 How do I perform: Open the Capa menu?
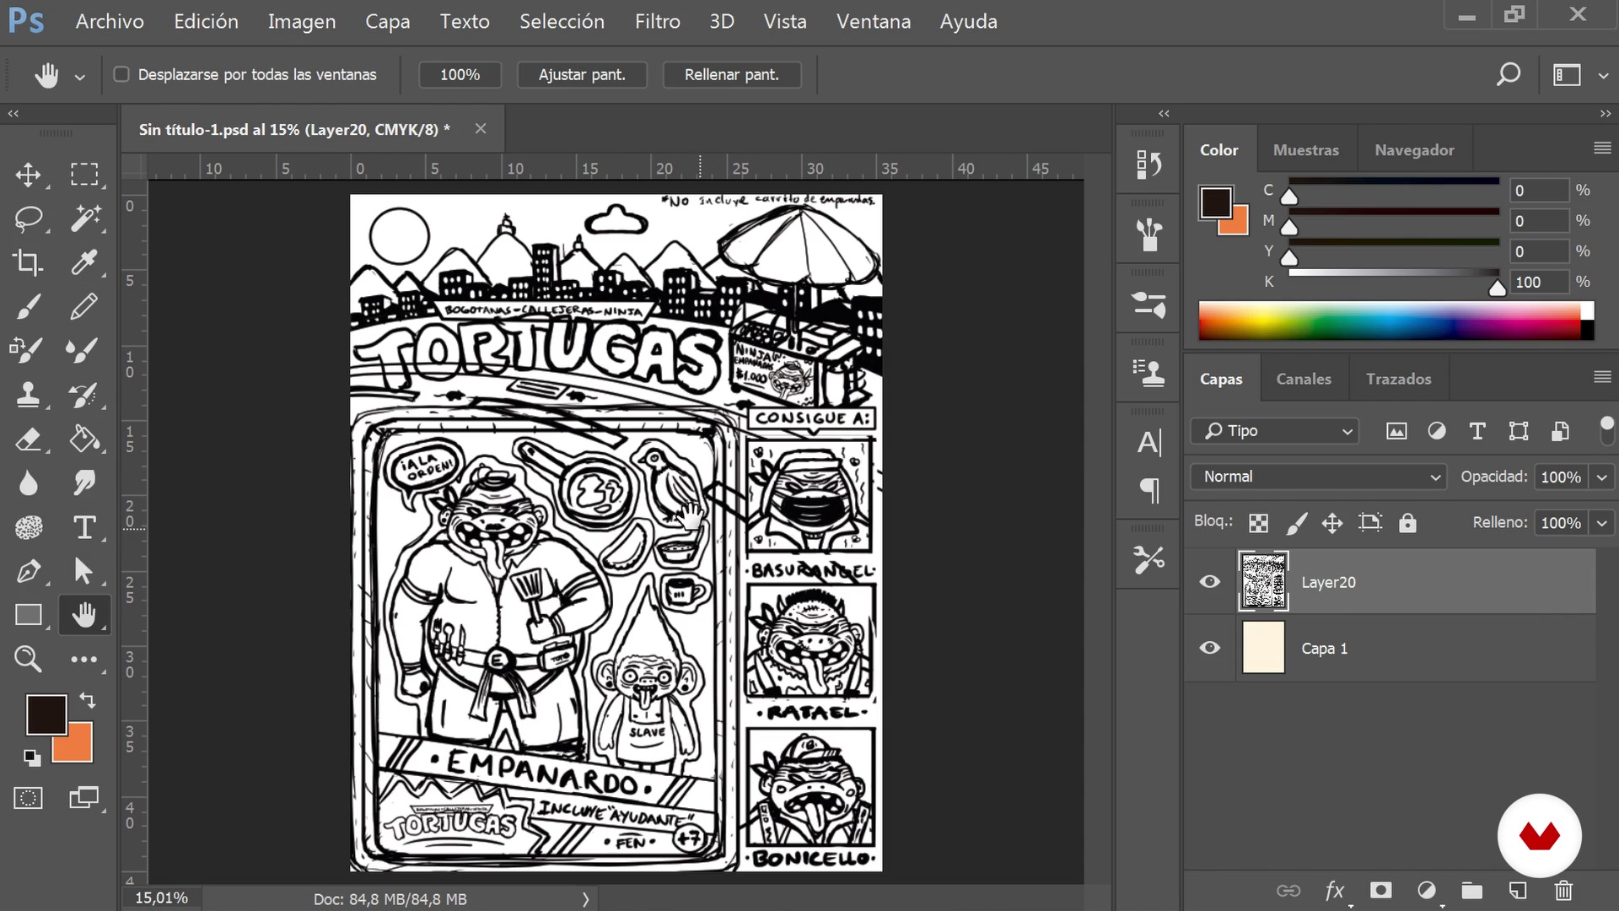pyautogui.click(x=387, y=21)
